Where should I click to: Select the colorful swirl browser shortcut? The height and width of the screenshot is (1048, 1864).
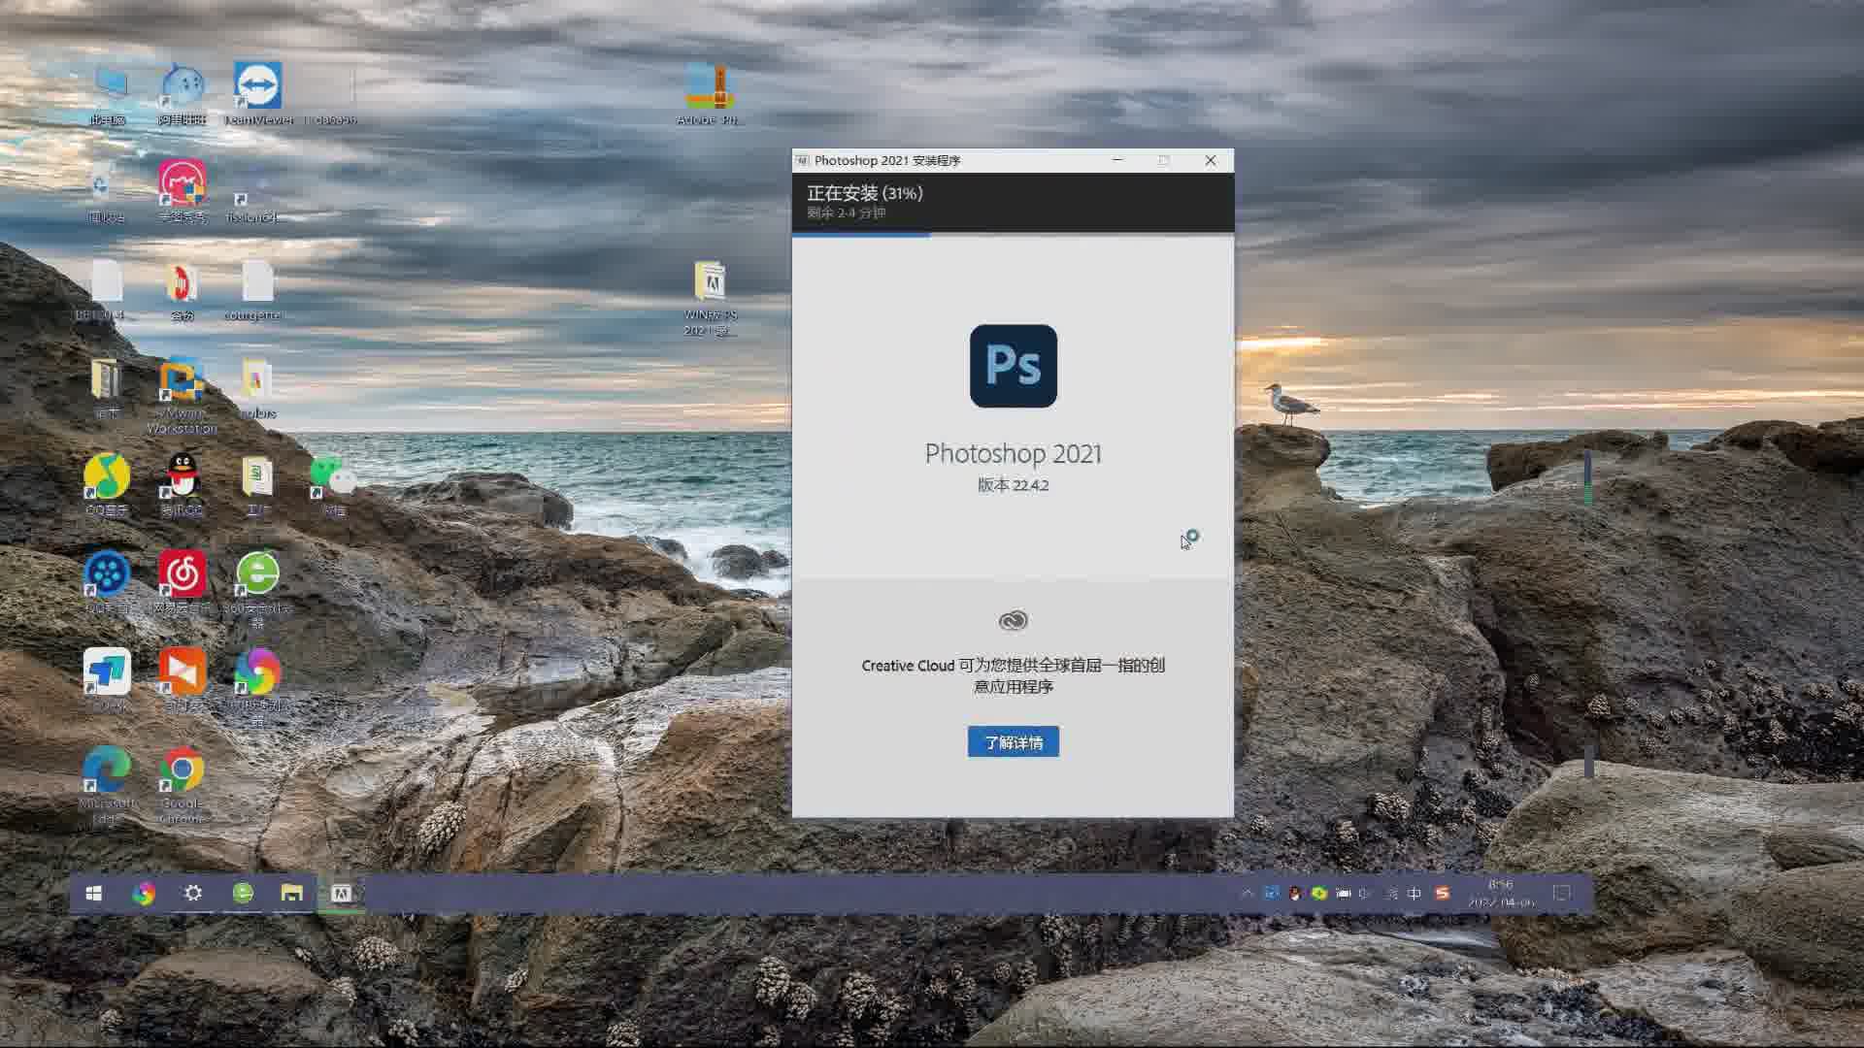click(x=257, y=687)
